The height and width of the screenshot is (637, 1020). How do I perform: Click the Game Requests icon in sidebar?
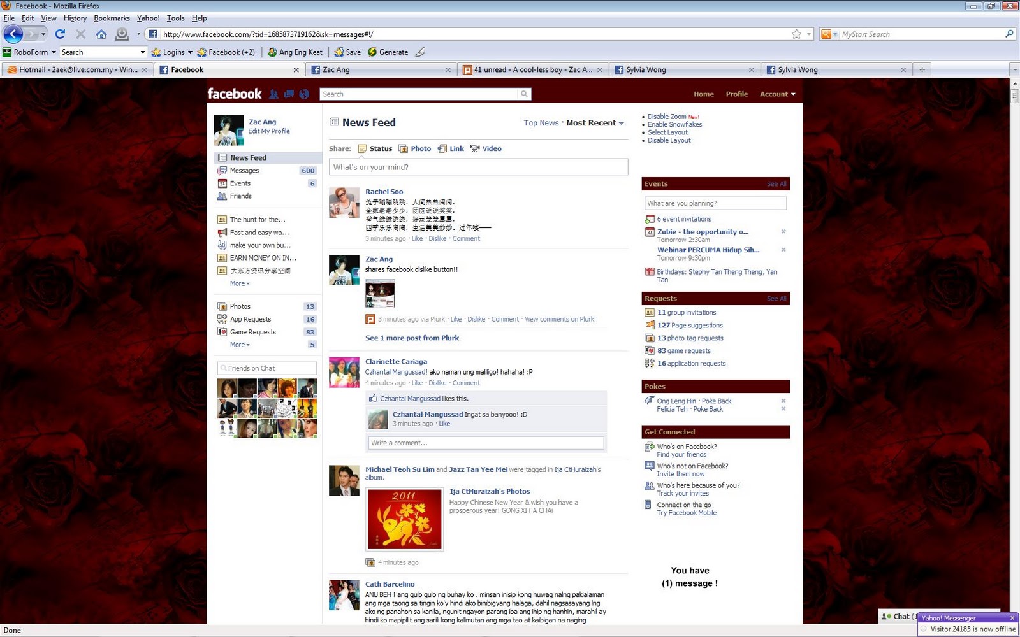222,332
